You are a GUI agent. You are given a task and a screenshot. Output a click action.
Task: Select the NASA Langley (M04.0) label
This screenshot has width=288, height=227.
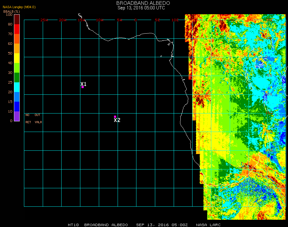pyautogui.click(x=19, y=7)
